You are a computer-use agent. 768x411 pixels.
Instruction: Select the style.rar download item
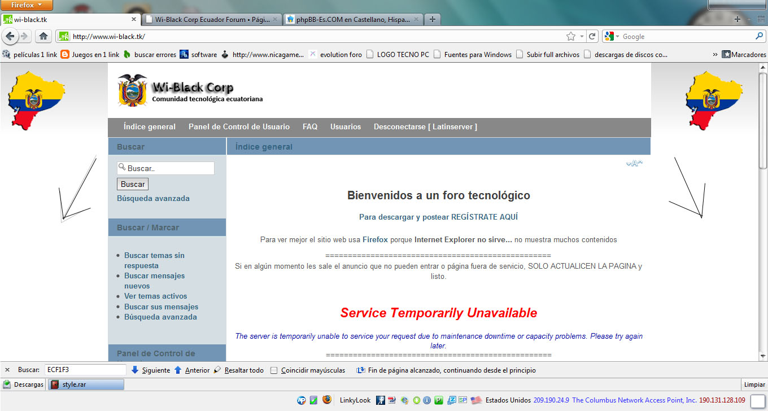[x=85, y=384]
